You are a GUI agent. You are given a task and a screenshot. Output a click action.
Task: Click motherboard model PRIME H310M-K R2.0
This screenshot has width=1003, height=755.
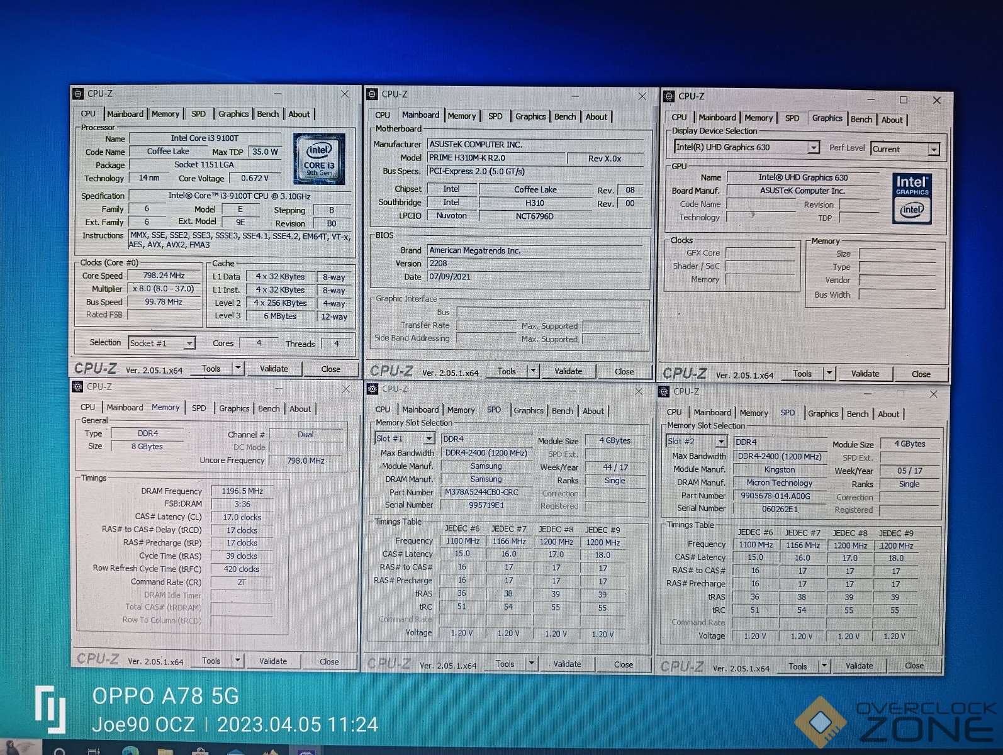coord(497,158)
